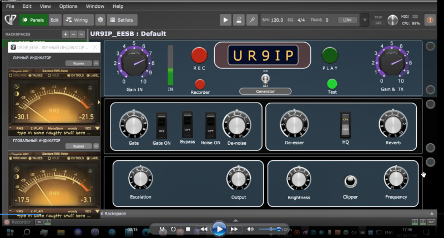Screen dimensions: 444x238
Task: Open Telegram from the taskbar
Action: tap(112, 232)
